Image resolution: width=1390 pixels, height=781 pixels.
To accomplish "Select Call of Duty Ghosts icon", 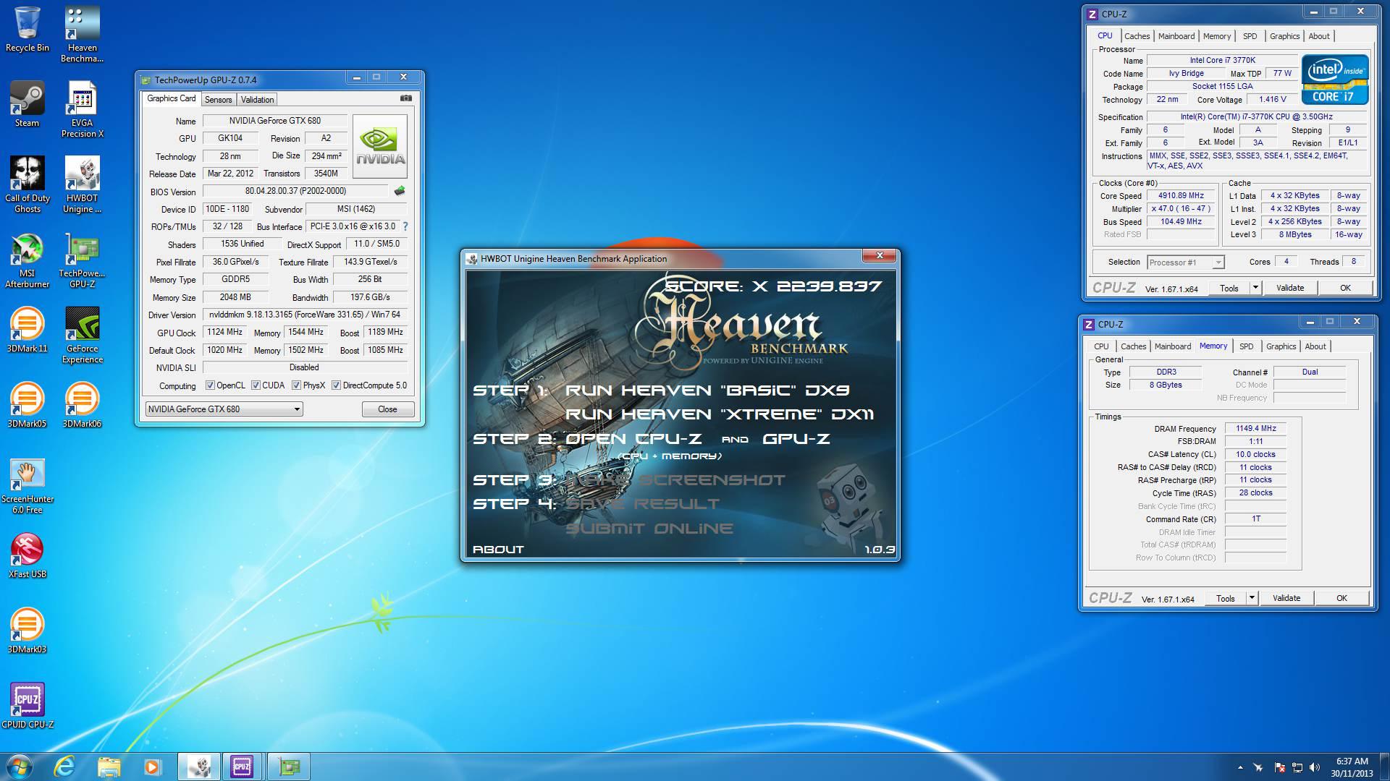I will pyautogui.click(x=28, y=185).
